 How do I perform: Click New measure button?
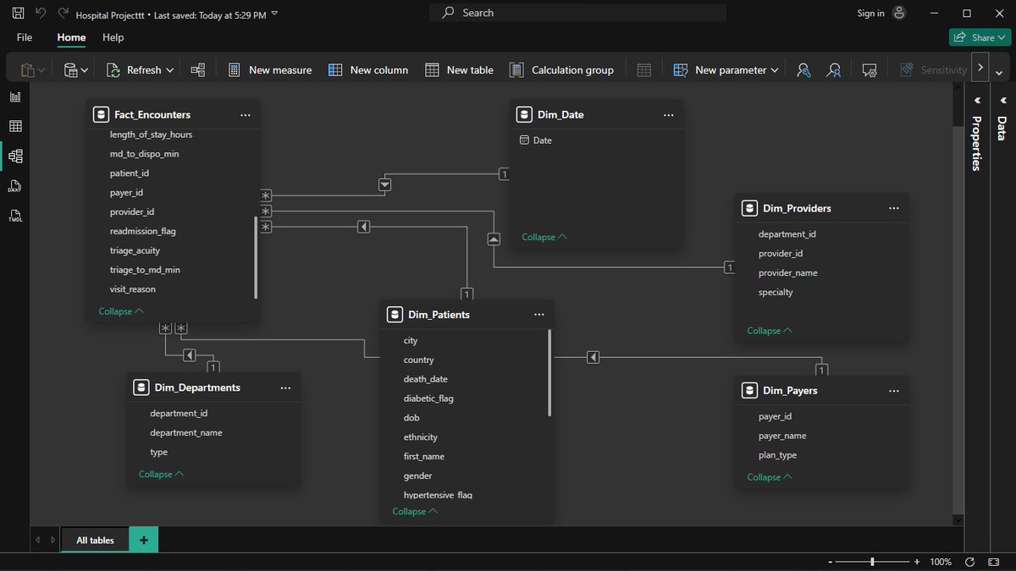pyautogui.click(x=270, y=70)
